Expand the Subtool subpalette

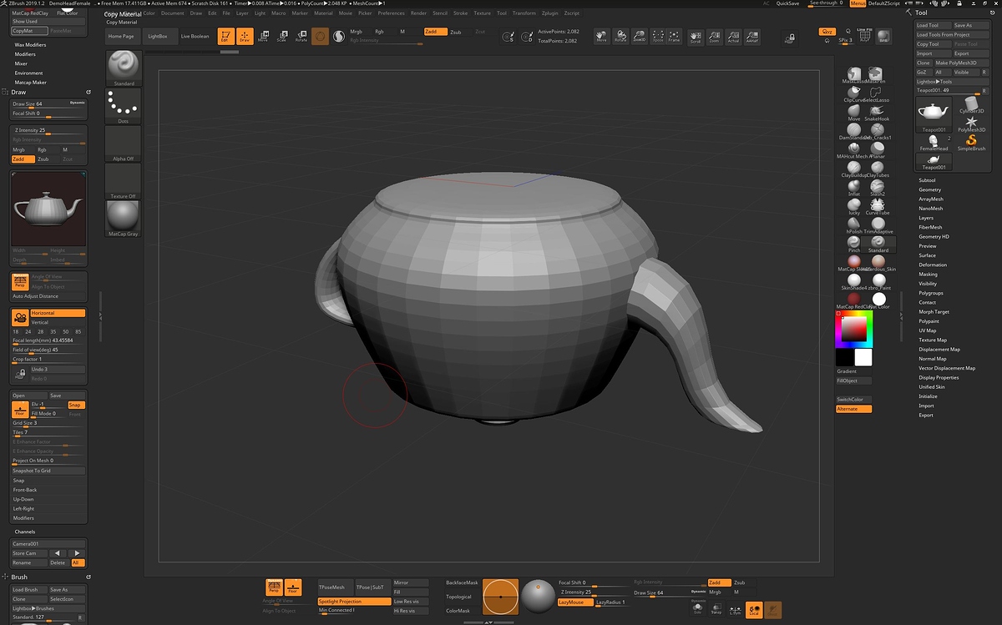(x=927, y=180)
